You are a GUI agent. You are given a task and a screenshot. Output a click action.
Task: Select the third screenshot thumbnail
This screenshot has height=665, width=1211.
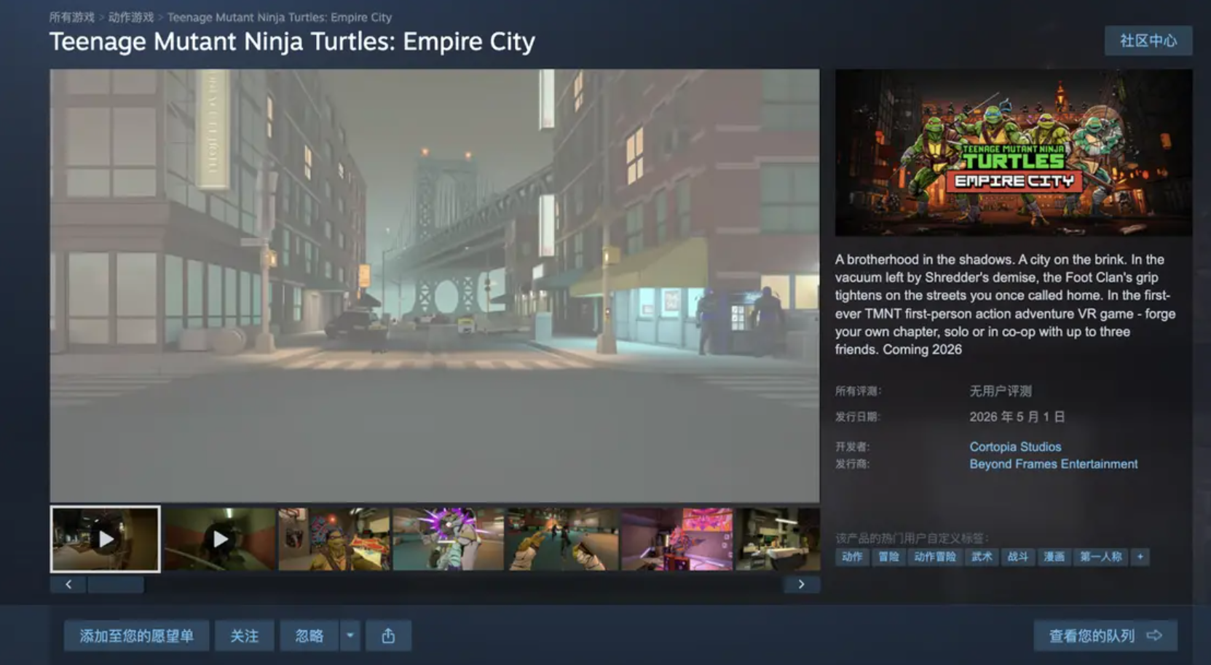pos(334,539)
